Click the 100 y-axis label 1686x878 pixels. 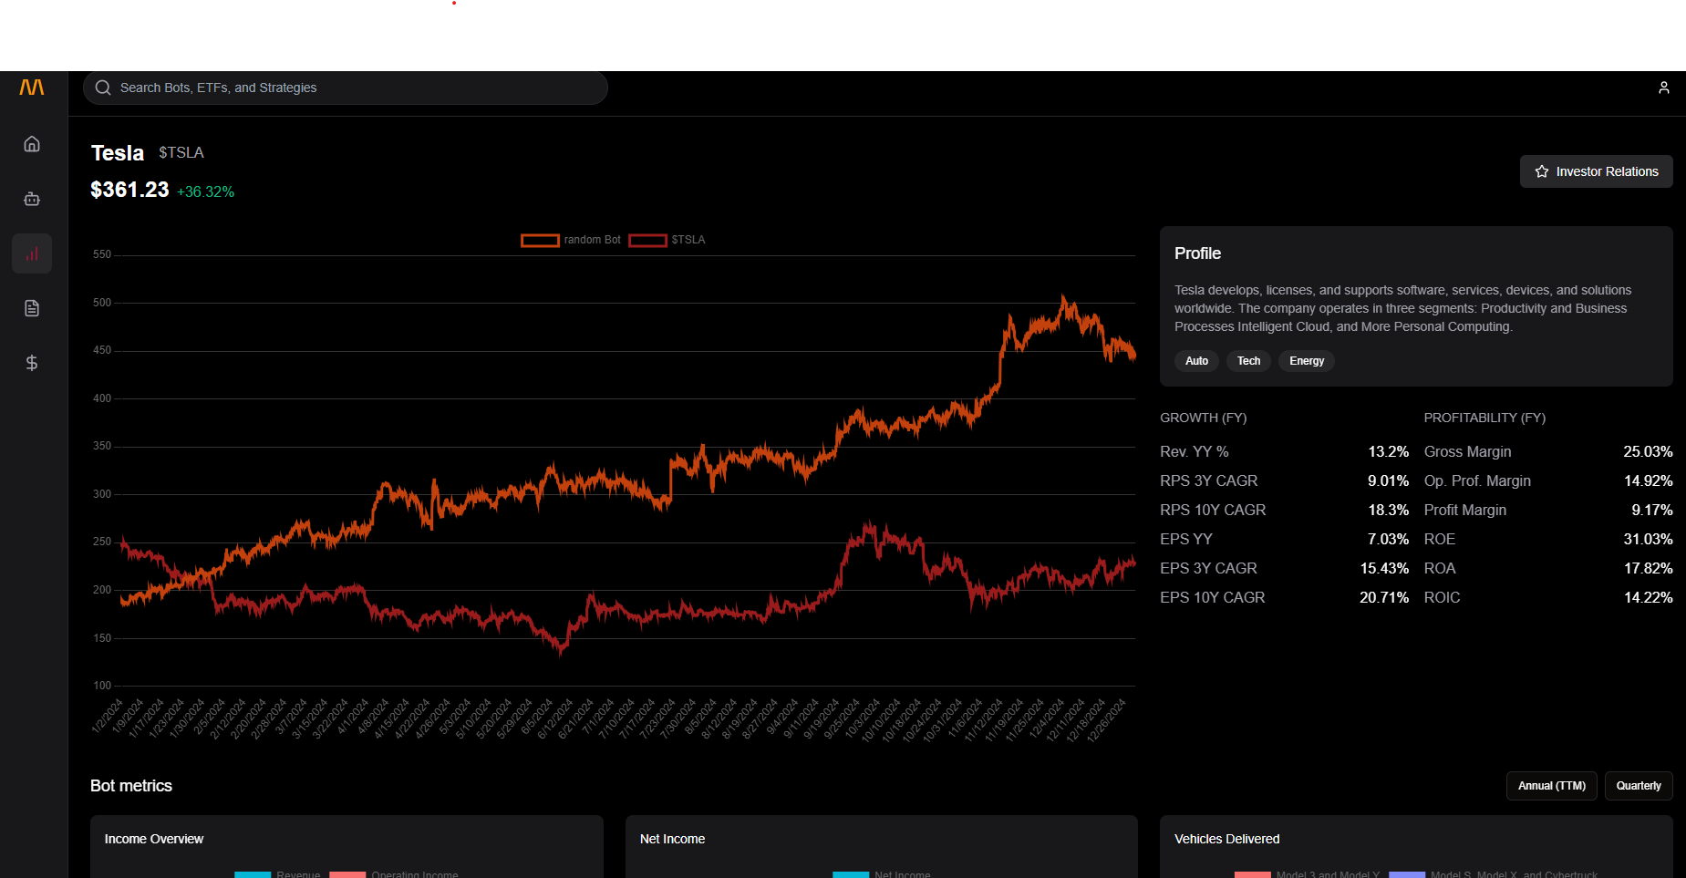(102, 686)
